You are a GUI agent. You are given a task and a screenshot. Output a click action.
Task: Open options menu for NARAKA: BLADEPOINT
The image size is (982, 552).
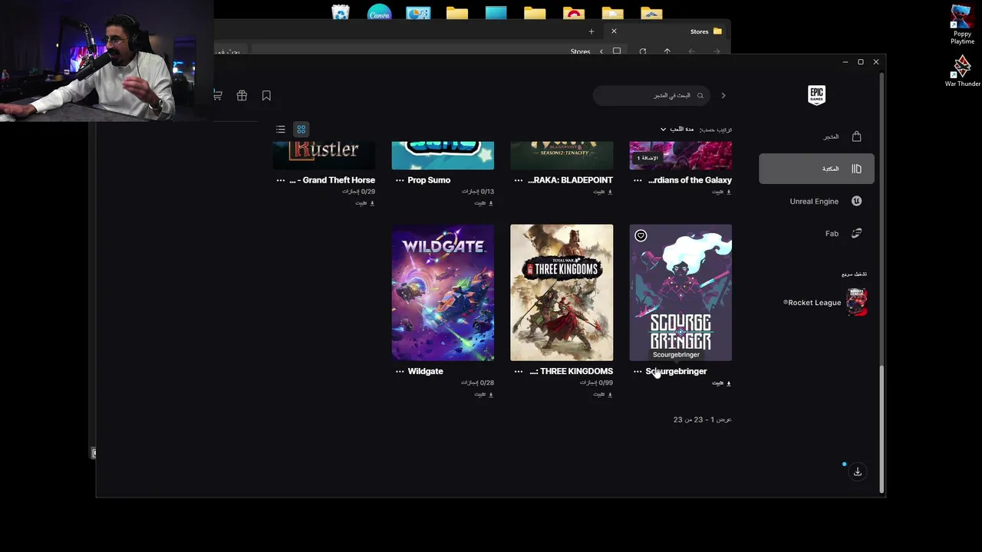coord(519,180)
